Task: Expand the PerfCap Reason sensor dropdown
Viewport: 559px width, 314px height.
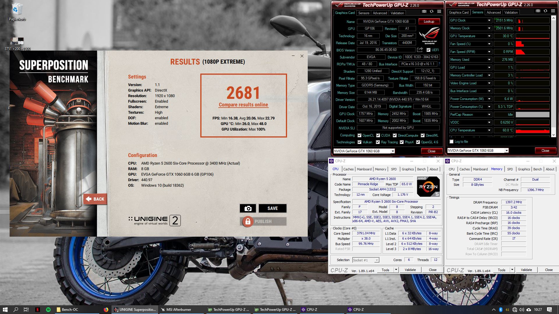Action: click(x=489, y=115)
